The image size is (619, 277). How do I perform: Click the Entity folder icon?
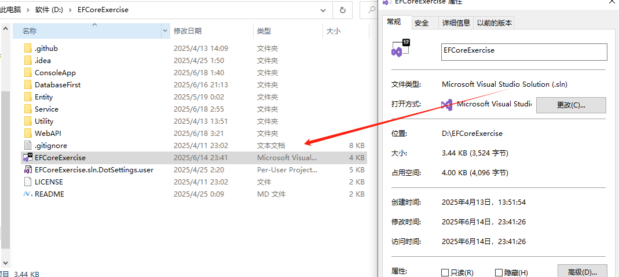point(28,97)
